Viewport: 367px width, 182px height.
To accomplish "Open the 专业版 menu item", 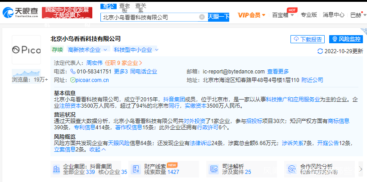I will click(x=309, y=15).
